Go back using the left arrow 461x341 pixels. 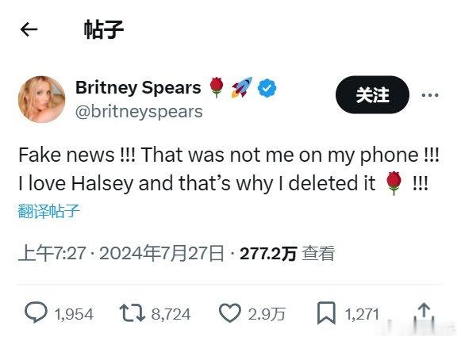(x=29, y=29)
